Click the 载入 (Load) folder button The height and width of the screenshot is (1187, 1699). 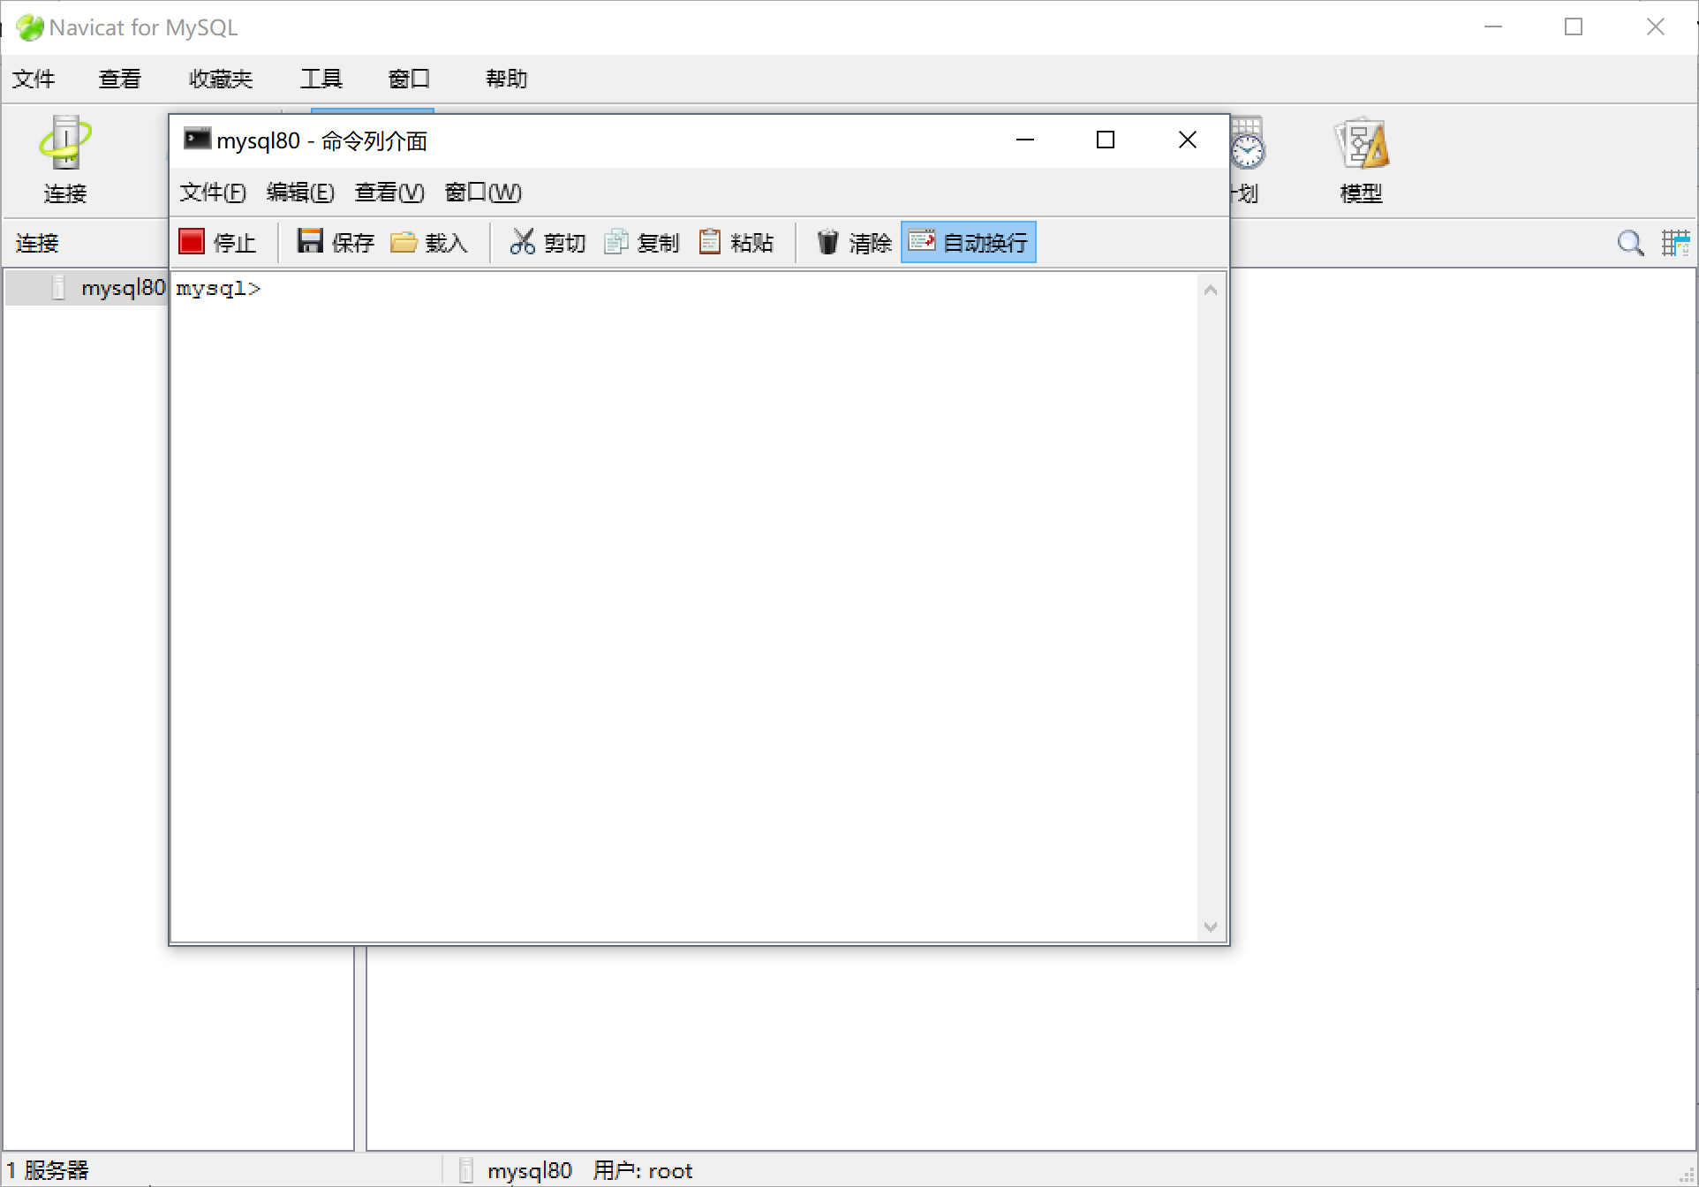[429, 242]
